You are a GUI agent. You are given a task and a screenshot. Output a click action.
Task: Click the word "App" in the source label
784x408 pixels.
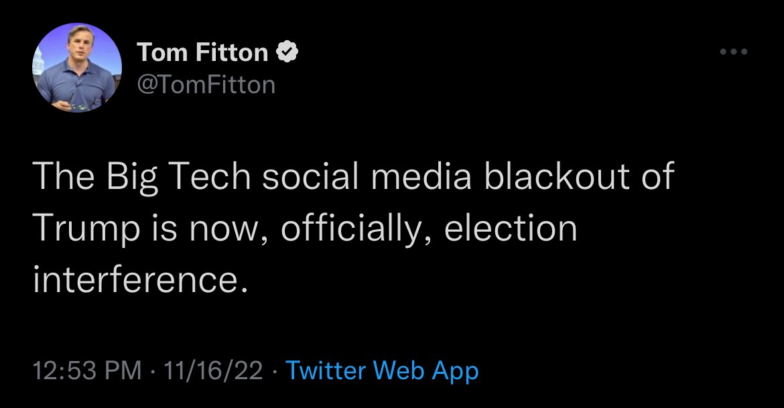(x=455, y=370)
